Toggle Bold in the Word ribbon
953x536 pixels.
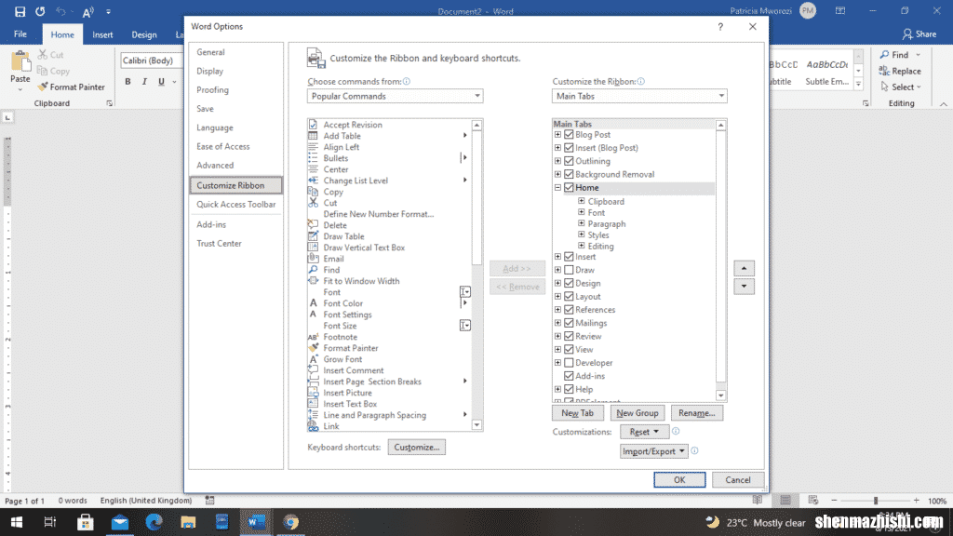[x=128, y=82]
